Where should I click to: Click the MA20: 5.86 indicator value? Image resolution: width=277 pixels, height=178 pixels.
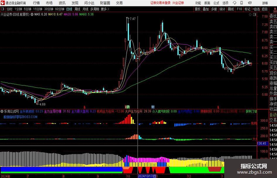tap(71, 14)
